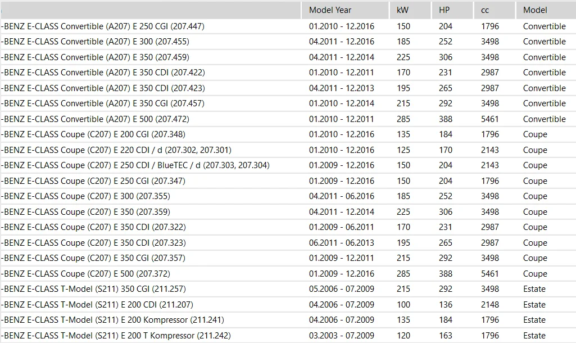The height and width of the screenshot is (343, 576).
Task: Click the cc column header
Action: 485,10
